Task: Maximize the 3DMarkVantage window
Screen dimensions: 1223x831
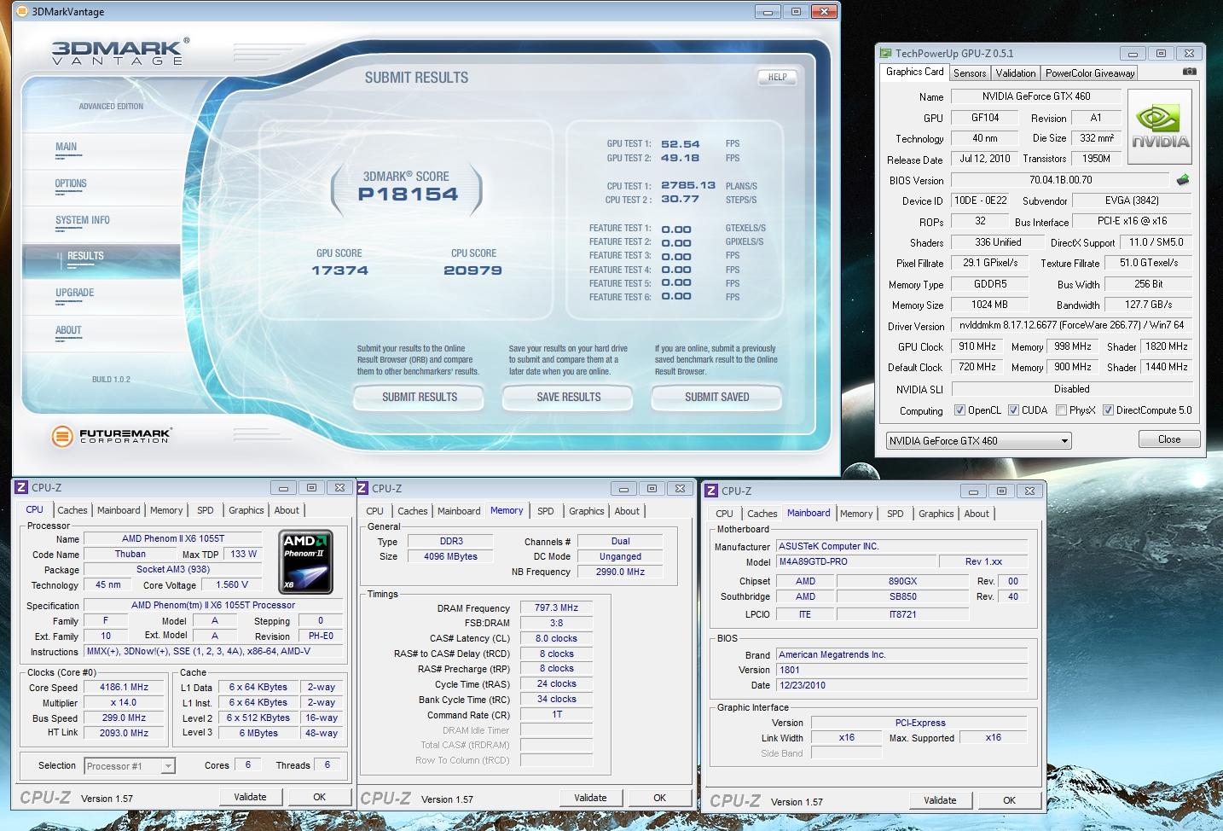Action: coord(796,11)
